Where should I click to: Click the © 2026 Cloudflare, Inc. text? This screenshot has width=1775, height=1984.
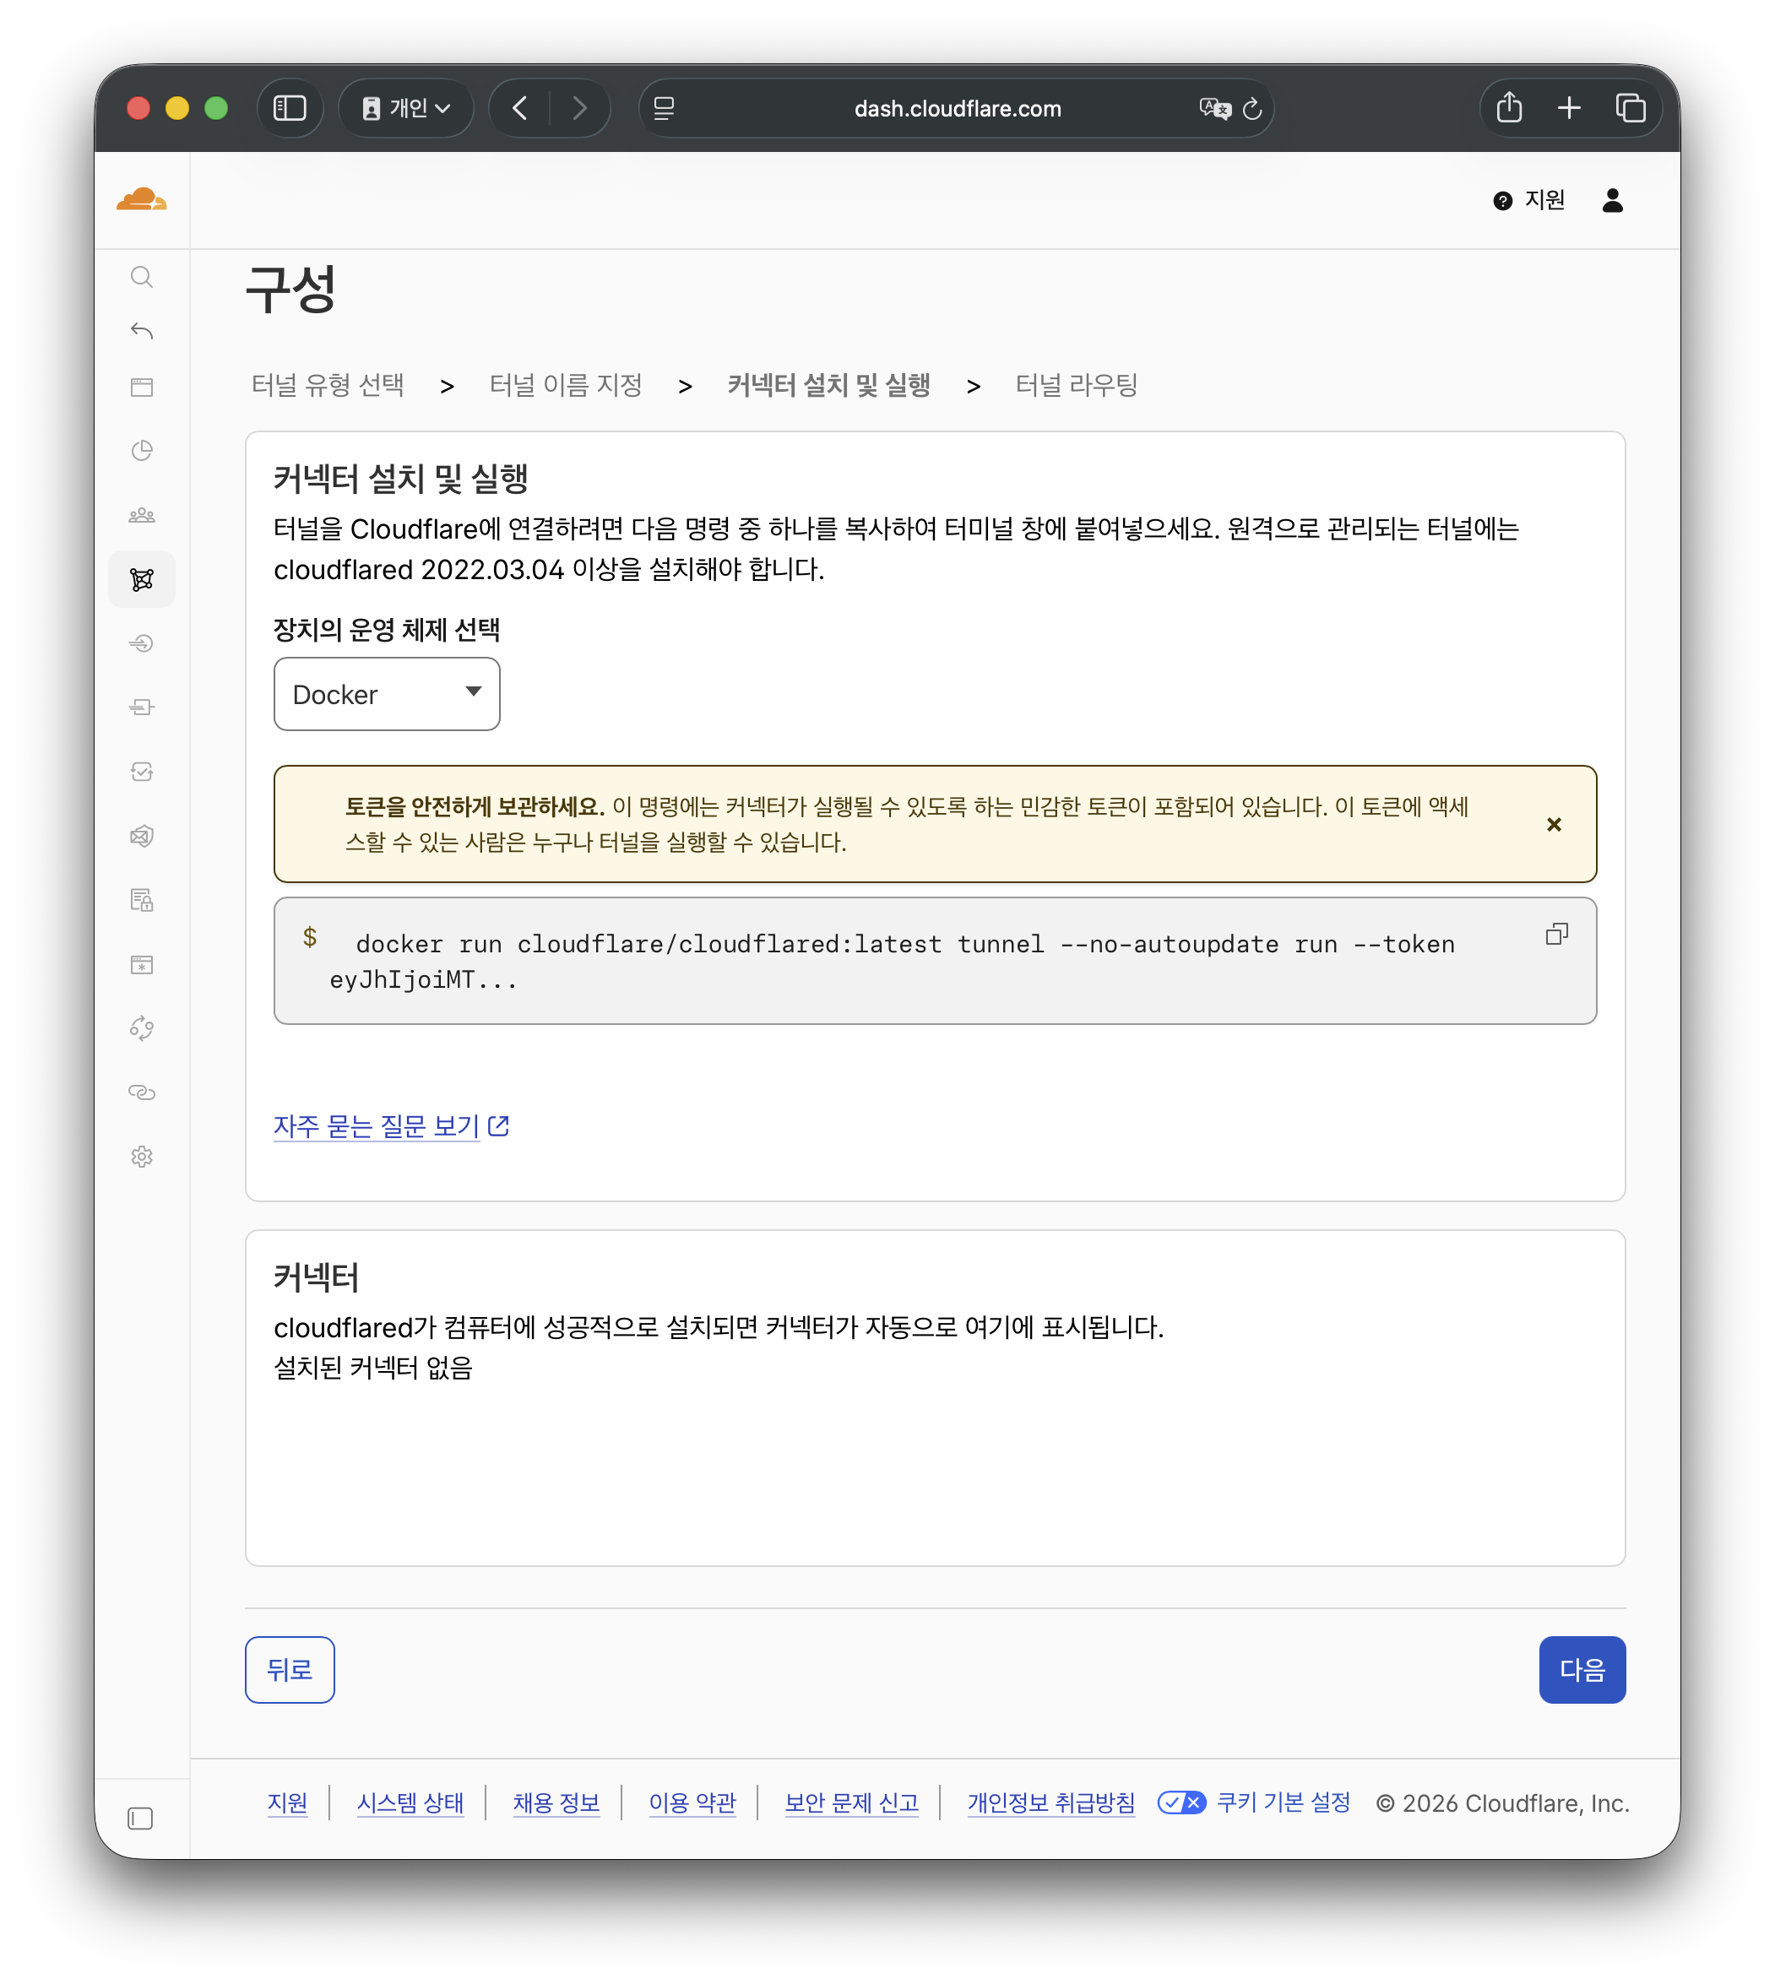1502,1803
